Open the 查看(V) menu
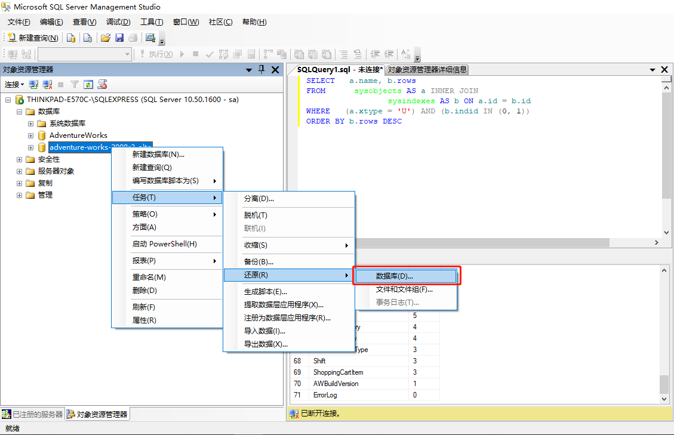The height and width of the screenshot is (435, 674). (84, 22)
